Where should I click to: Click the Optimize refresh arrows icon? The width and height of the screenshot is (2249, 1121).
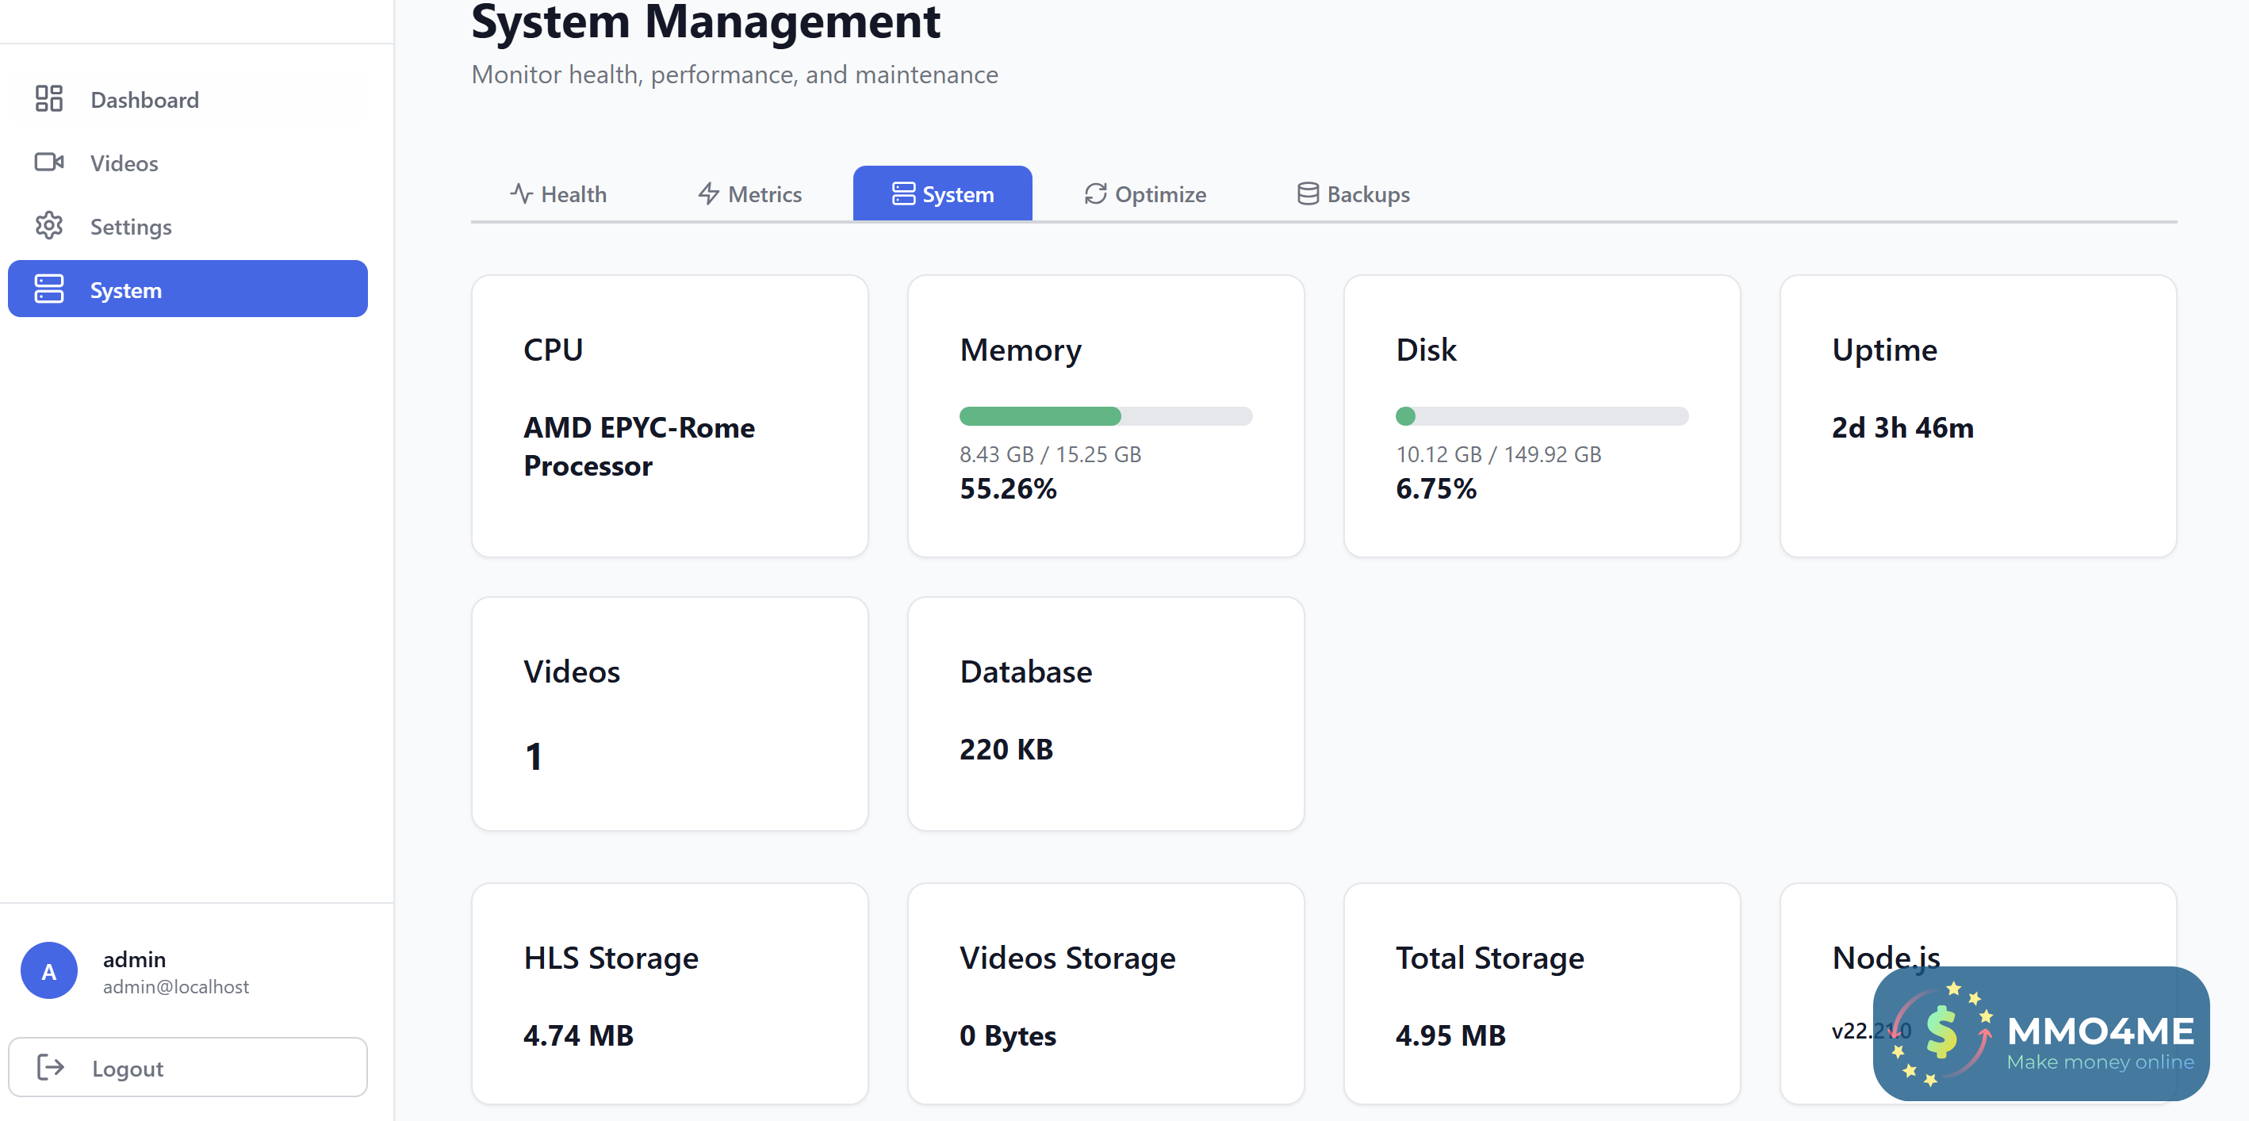coord(1095,193)
